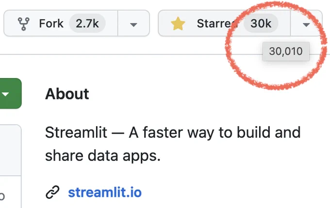Toggle the Starred button
330x208 pixels.
click(224, 23)
